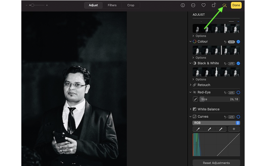Click the White Balance icon
The height and width of the screenshot is (166, 266).
pos(194,109)
